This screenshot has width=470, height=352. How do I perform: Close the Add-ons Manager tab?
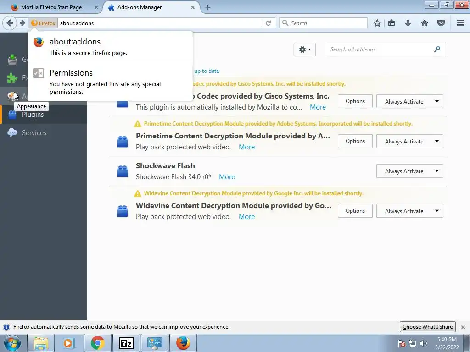193,7
